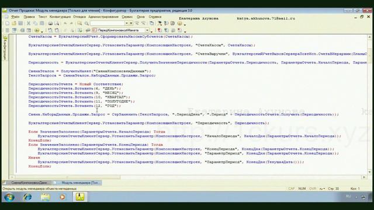Click the help question-mark toolbar icon
374x210 pixels.
point(166,23)
